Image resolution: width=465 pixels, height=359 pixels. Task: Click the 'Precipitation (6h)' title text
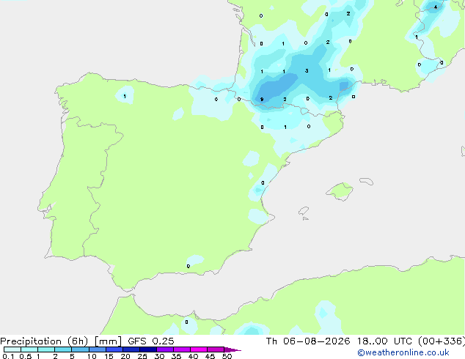[x=44, y=341]
